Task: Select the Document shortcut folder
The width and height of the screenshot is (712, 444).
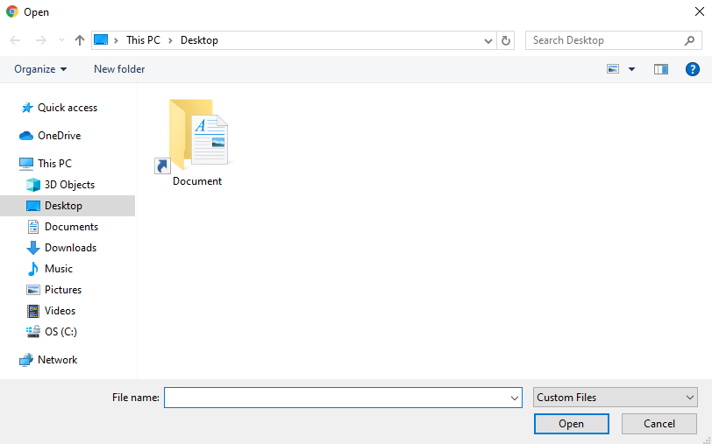Action: coord(196,142)
